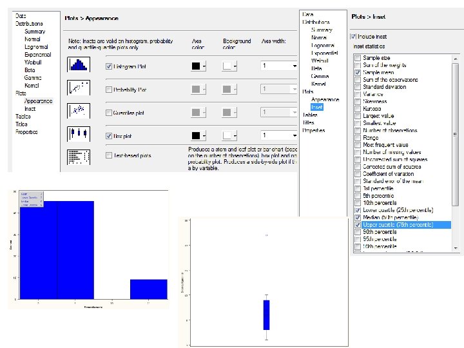Open Quantiles plot axis width dropdown

coord(295,112)
